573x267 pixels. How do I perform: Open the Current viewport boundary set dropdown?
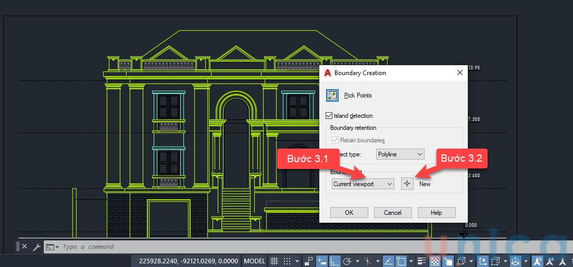(363, 184)
